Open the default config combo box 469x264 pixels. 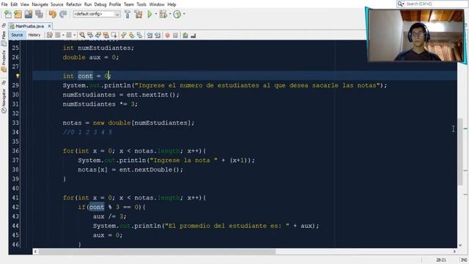97,14
